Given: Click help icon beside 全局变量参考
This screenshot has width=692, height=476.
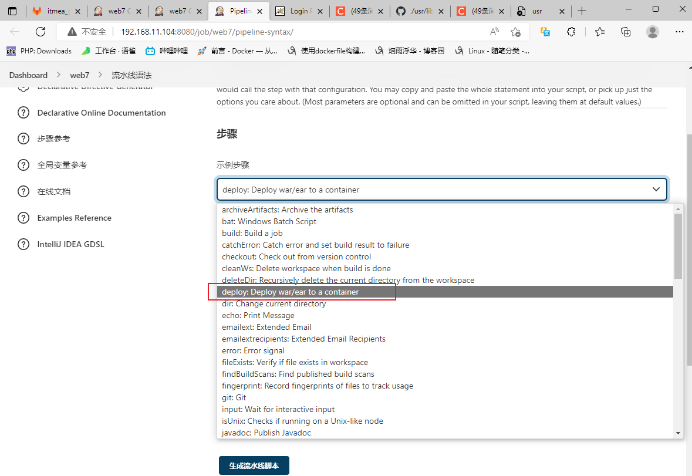Looking at the screenshot, I should [x=23, y=165].
